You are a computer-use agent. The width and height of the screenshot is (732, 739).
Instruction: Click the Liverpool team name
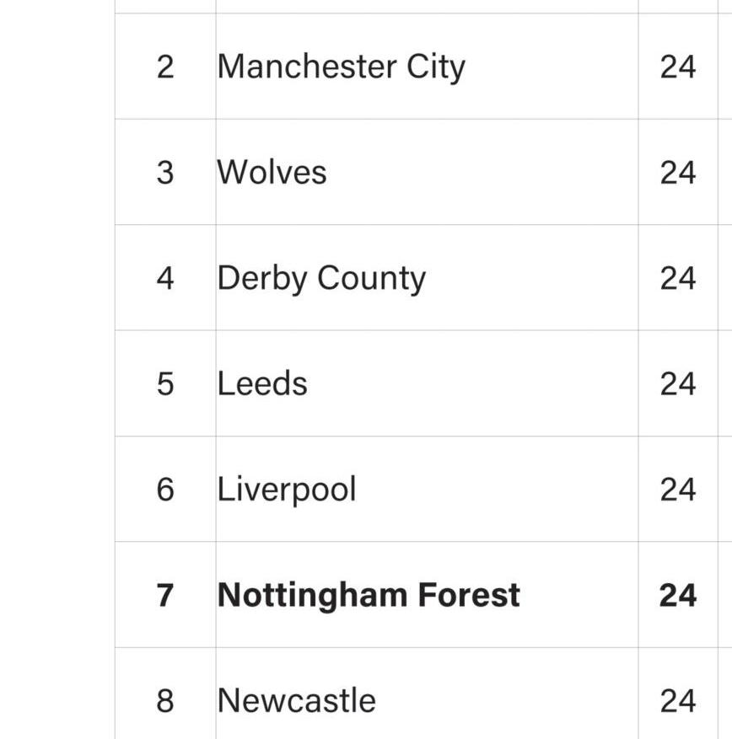[287, 490]
